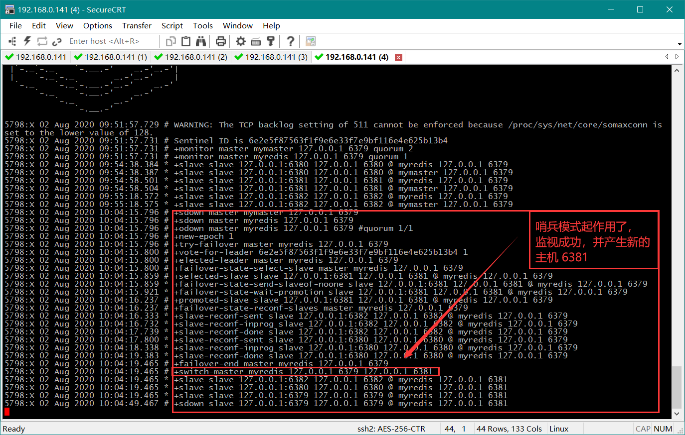Open Find using binoculars icon

(x=201, y=41)
